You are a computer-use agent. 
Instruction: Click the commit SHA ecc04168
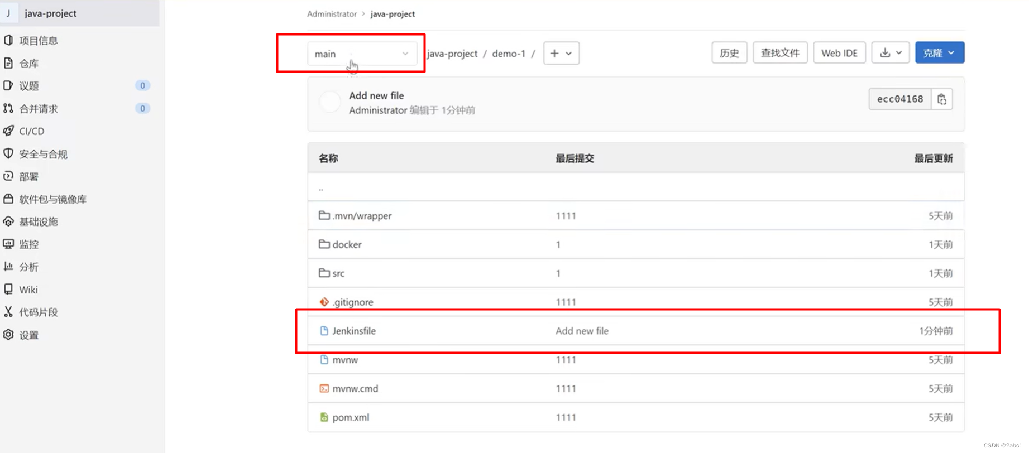(900, 99)
